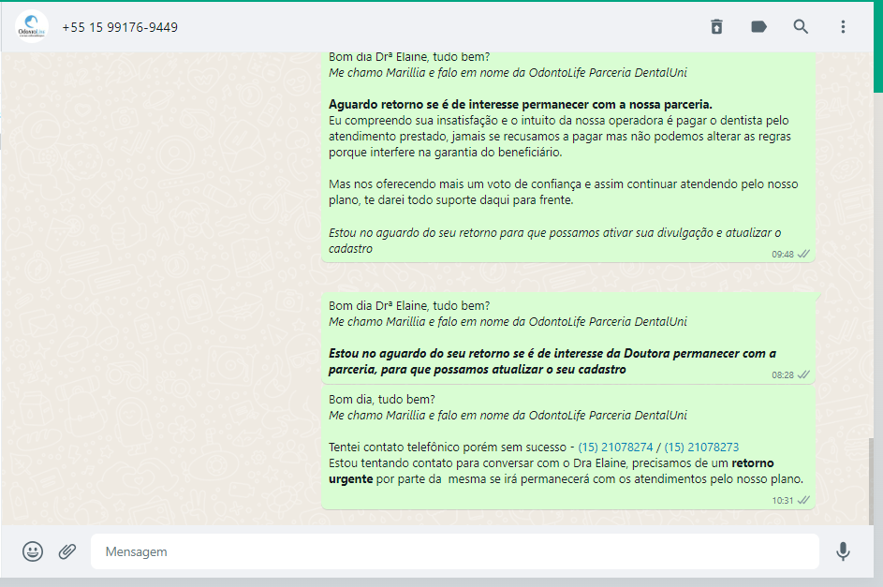Click the 10:31 timestamp on last message
Image resolution: width=883 pixels, height=587 pixels.
[x=782, y=501]
